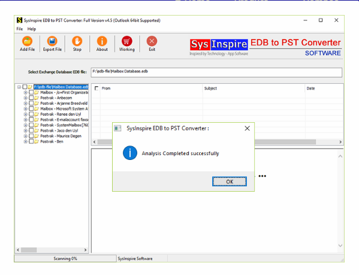The height and width of the screenshot is (275, 359).
Task: Close the Analysis Completed dialog
Action: [248, 128]
